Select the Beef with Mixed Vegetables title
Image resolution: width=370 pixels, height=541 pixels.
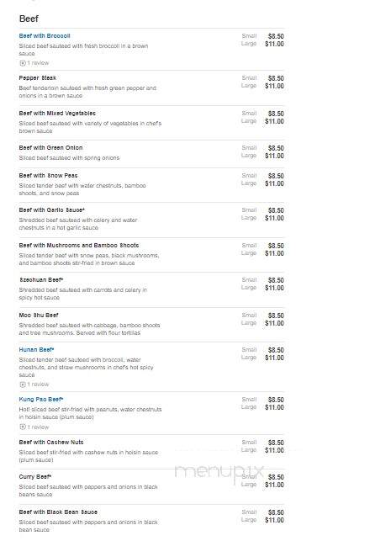(x=57, y=114)
